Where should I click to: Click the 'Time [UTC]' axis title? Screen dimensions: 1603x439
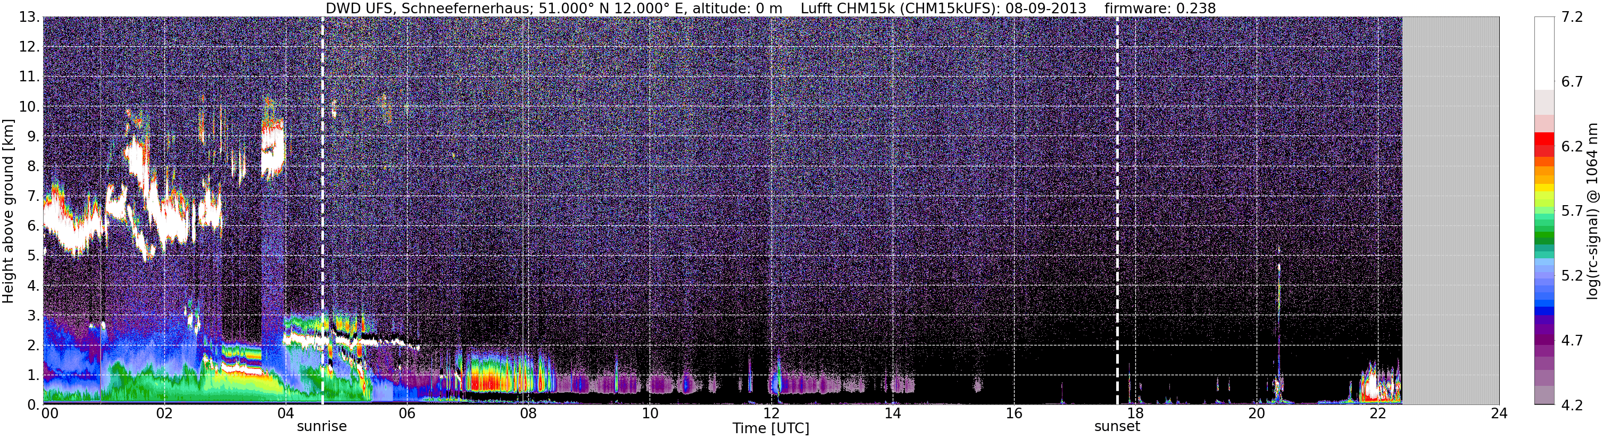(771, 428)
